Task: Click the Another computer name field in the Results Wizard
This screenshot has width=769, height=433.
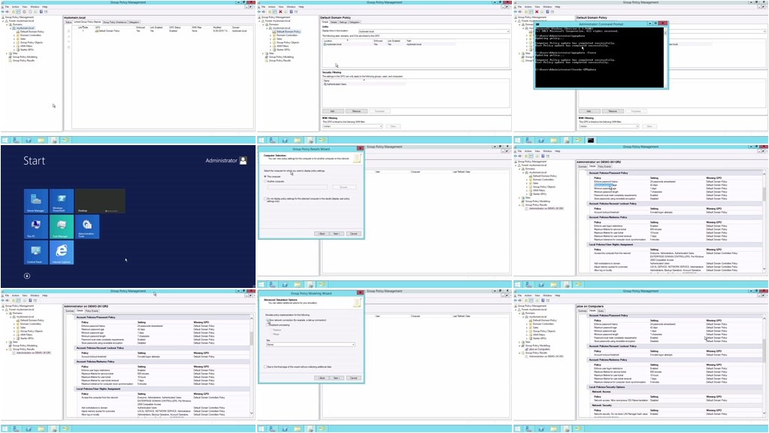Action: tap(297, 187)
